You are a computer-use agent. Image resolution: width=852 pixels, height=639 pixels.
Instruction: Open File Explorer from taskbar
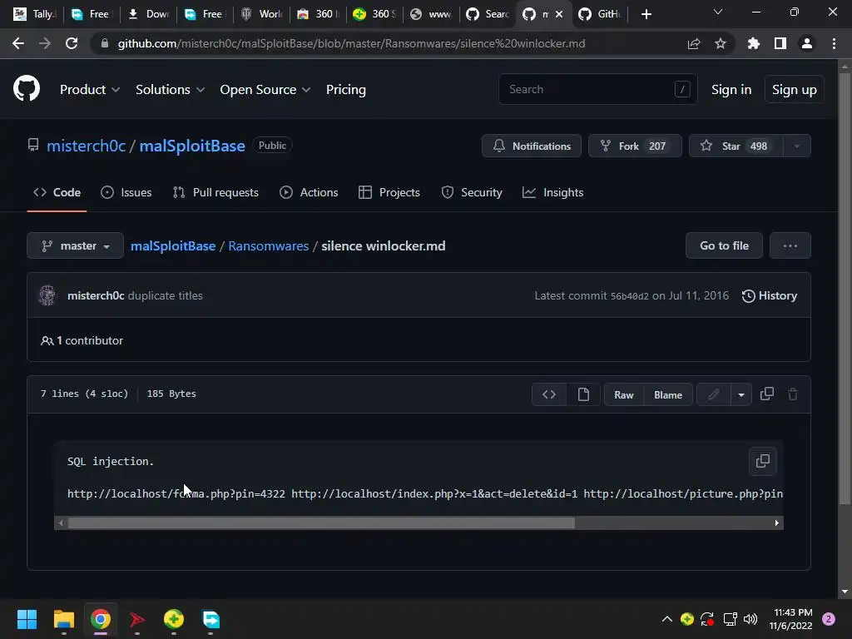click(63, 619)
